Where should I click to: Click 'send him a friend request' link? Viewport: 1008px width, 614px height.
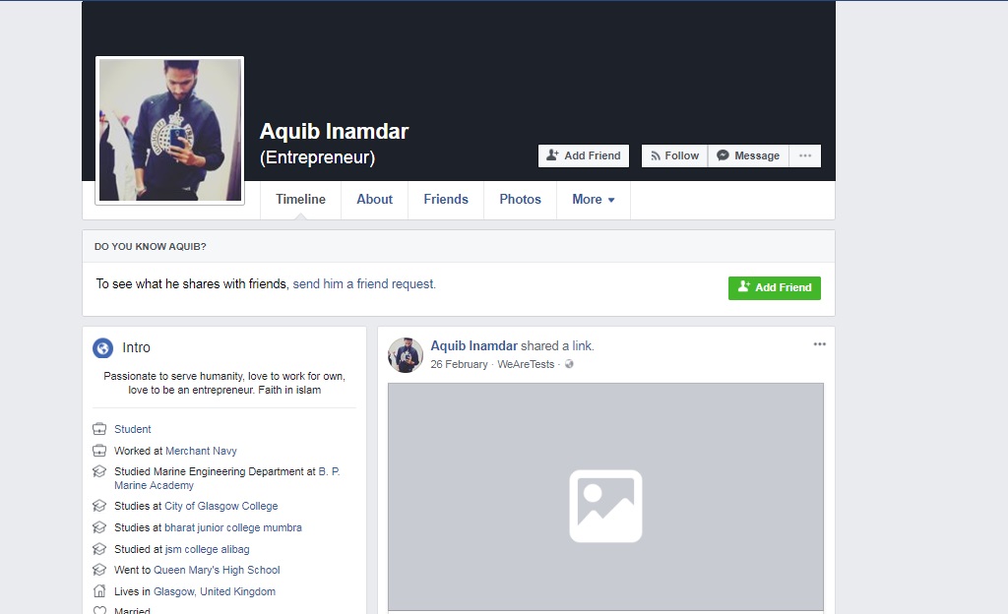(x=364, y=283)
